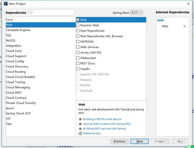Click the IntelliJ icon in the title bar
This screenshot has height=148, width=194.
[5, 4]
